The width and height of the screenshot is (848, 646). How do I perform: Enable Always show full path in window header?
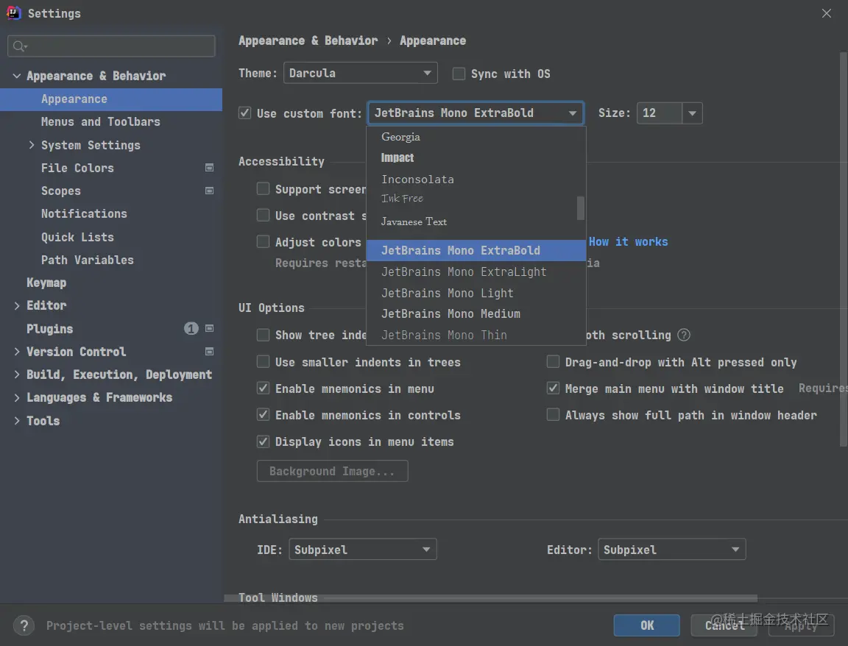(x=553, y=415)
